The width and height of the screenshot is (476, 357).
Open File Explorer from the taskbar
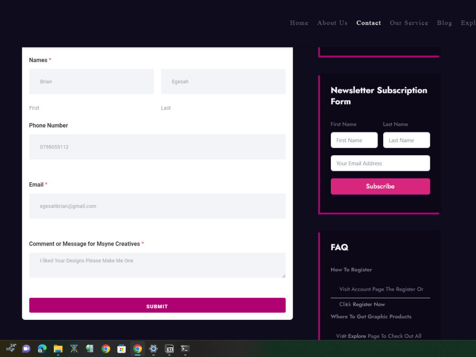coord(58,349)
